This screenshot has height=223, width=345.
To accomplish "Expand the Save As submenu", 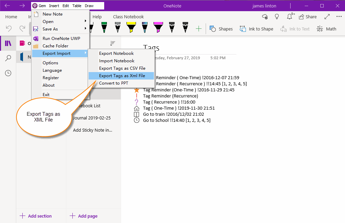I will 61,29.
